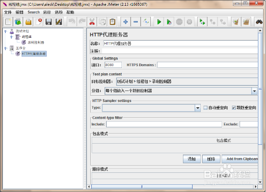Click the Close test plan icon
Viewport: 266px width, 192px height.
click(x=38, y=22)
